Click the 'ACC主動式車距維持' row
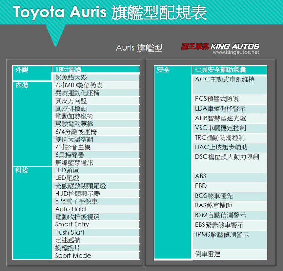283x271 pixels. (x=230, y=85)
